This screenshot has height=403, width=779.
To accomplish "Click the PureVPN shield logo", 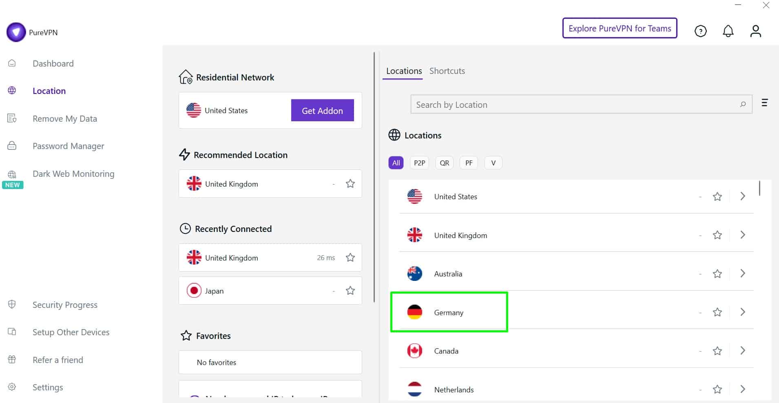I will [x=16, y=32].
